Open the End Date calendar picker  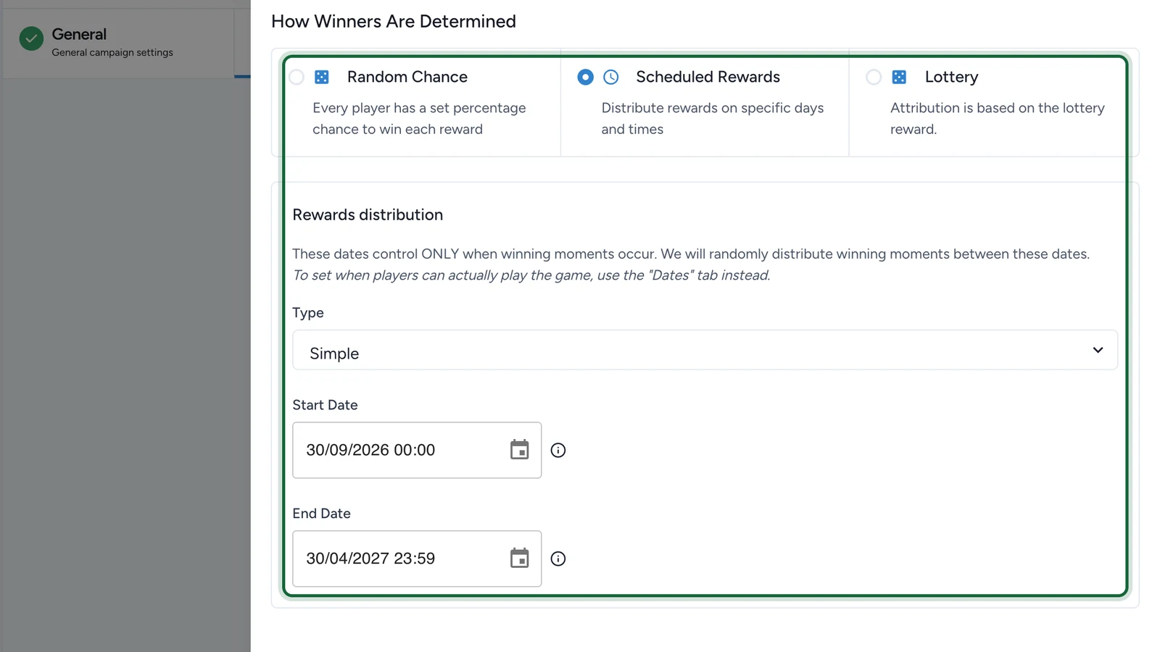click(519, 559)
